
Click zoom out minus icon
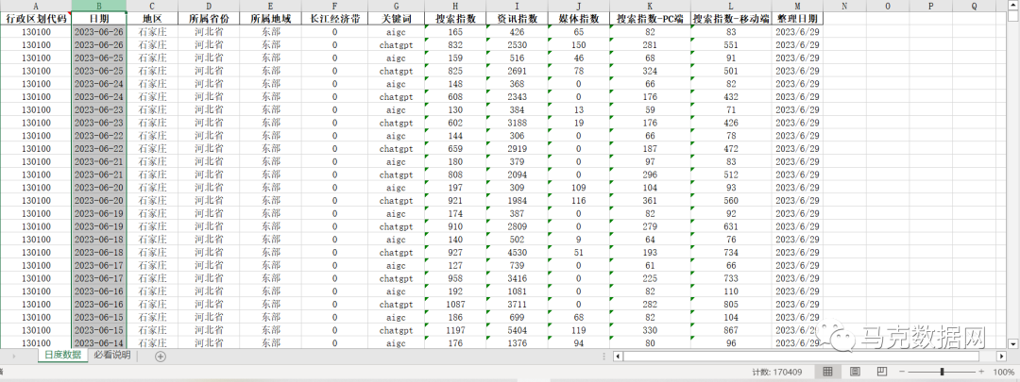(x=901, y=371)
